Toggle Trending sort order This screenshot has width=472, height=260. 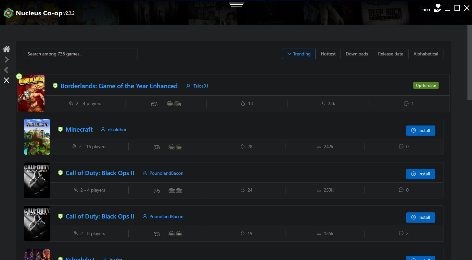pyautogui.click(x=299, y=54)
